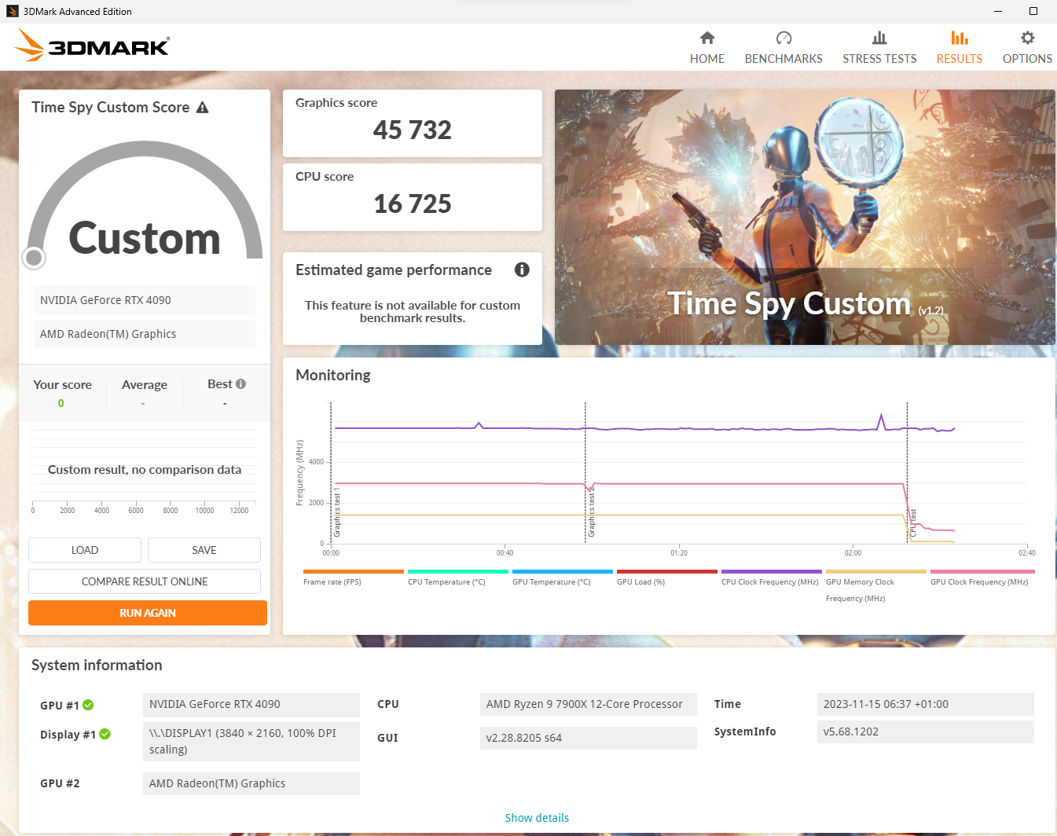Click the green check beside GPU #1
Screen dimensions: 1057x836
click(88, 705)
